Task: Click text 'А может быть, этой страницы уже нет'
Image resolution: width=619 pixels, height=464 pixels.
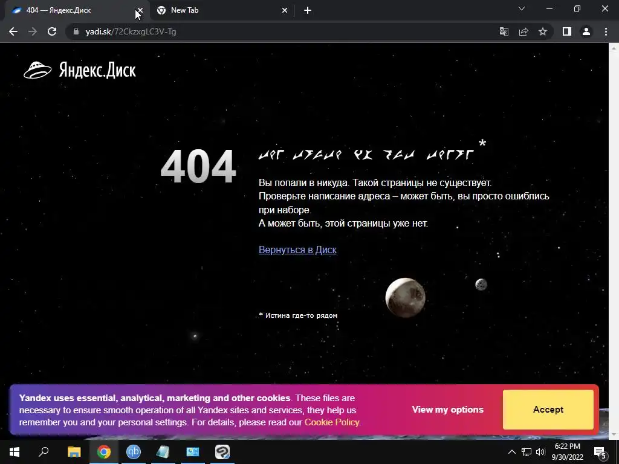Action: pyautogui.click(x=343, y=224)
